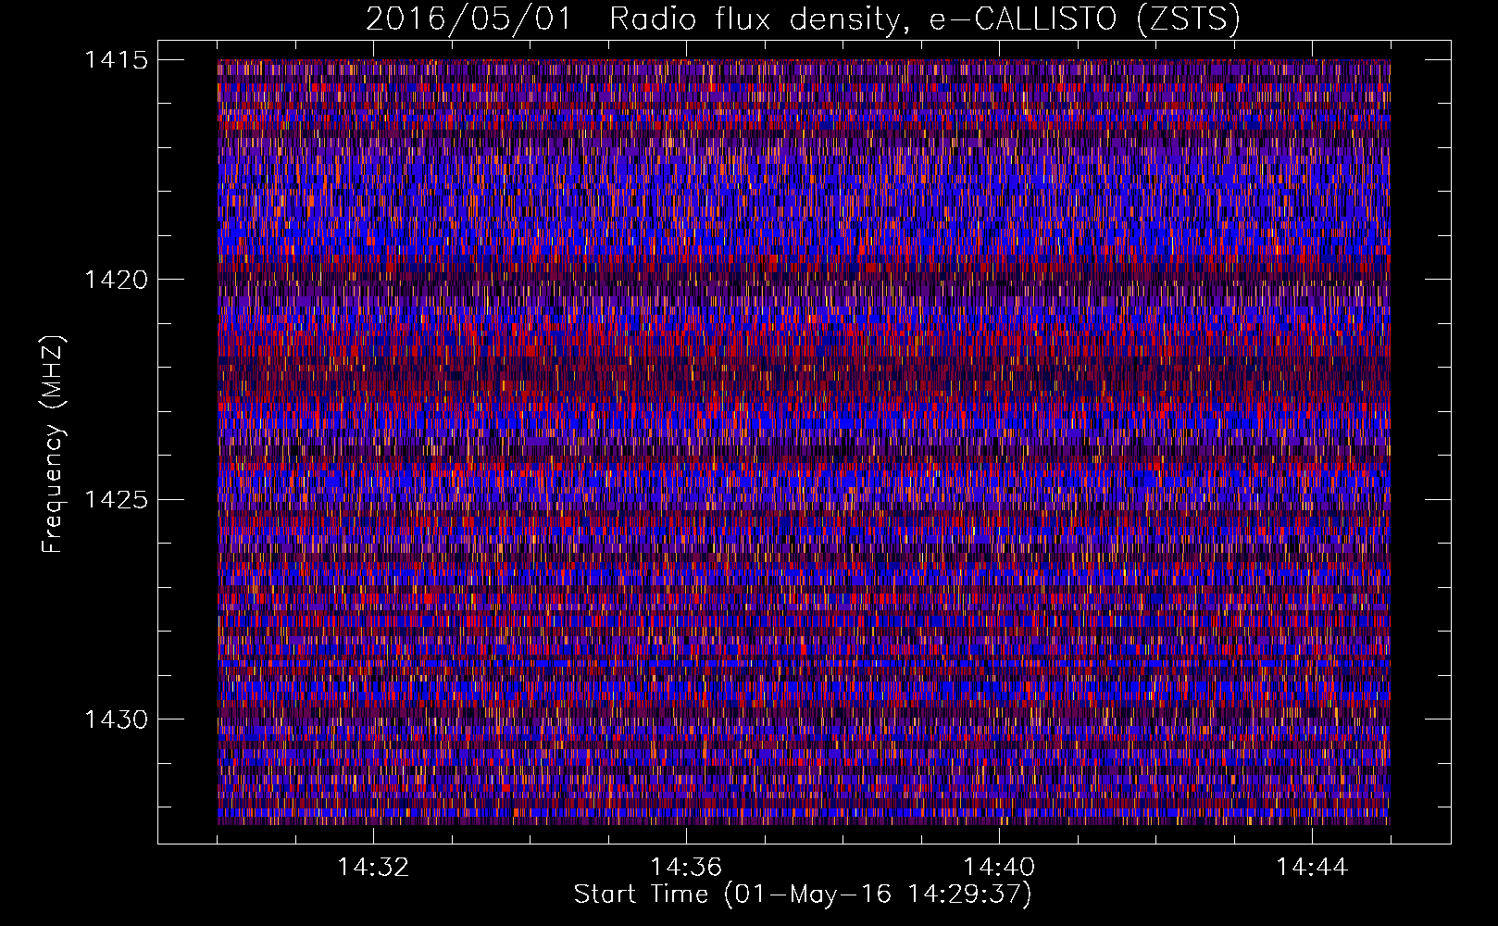Click the 14:36 time axis label

pos(686,868)
